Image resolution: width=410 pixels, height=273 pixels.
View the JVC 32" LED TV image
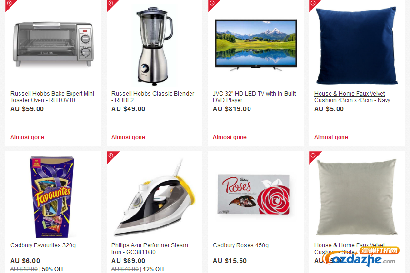(256, 46)
